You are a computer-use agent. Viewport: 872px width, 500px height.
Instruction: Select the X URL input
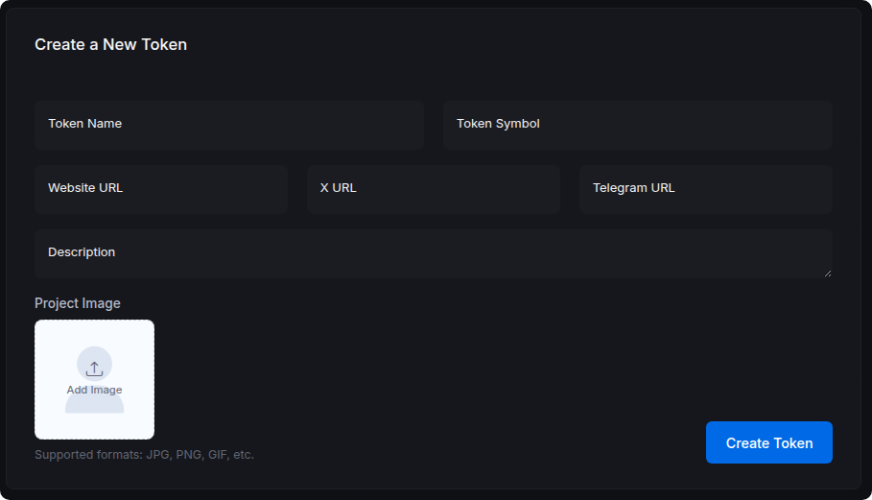click(434, 189)
